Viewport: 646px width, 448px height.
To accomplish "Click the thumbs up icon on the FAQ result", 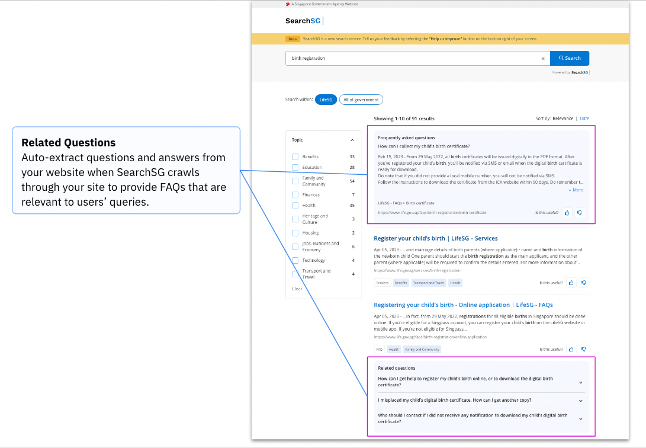I will pyautogui.click(x=566, y=212).
